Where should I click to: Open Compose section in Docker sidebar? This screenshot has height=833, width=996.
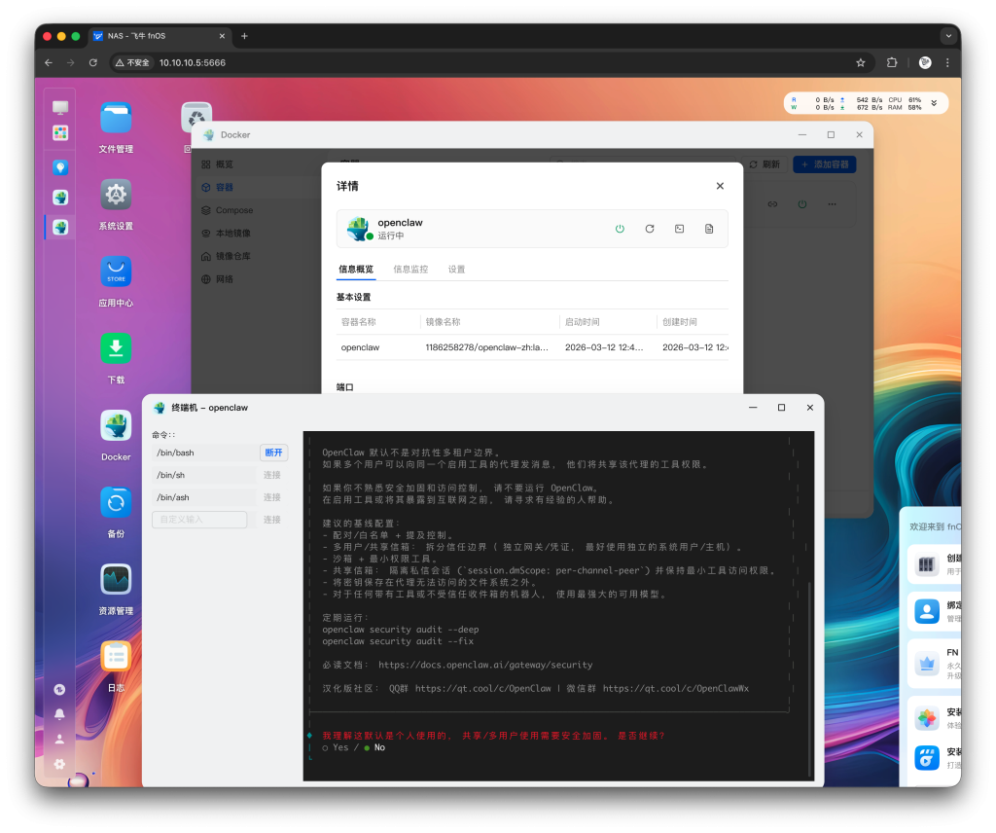click(233, 210)
